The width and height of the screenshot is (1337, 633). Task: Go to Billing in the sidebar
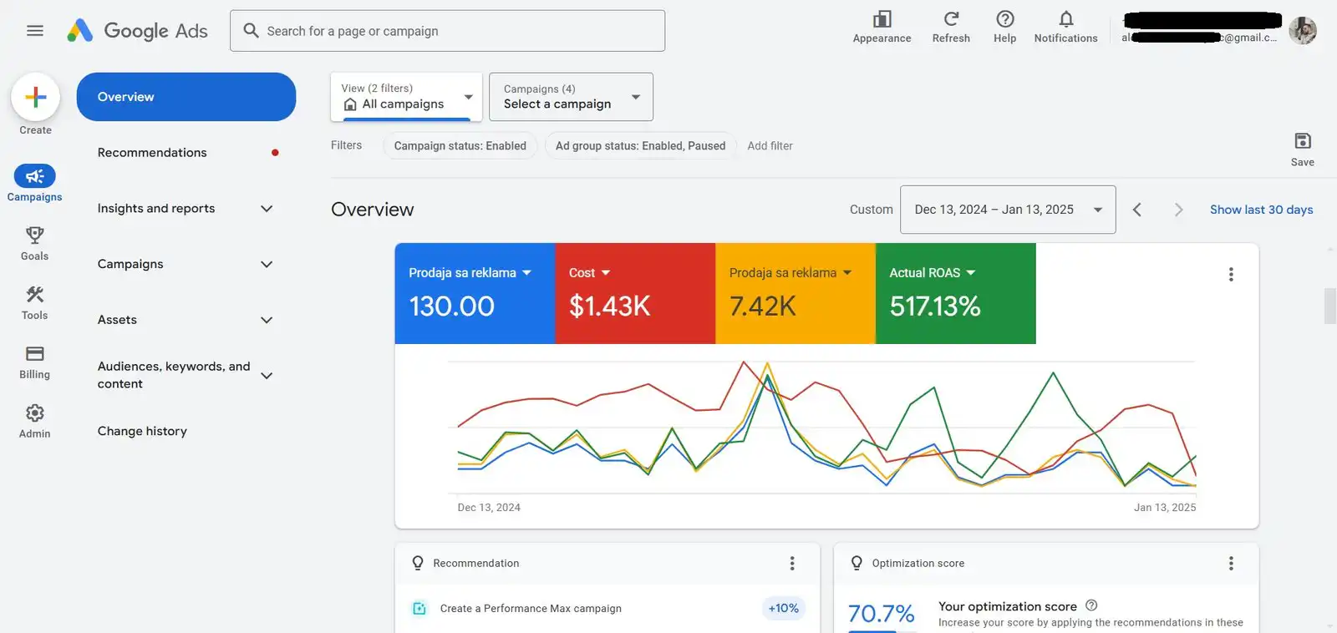click(x=34, y=354)
